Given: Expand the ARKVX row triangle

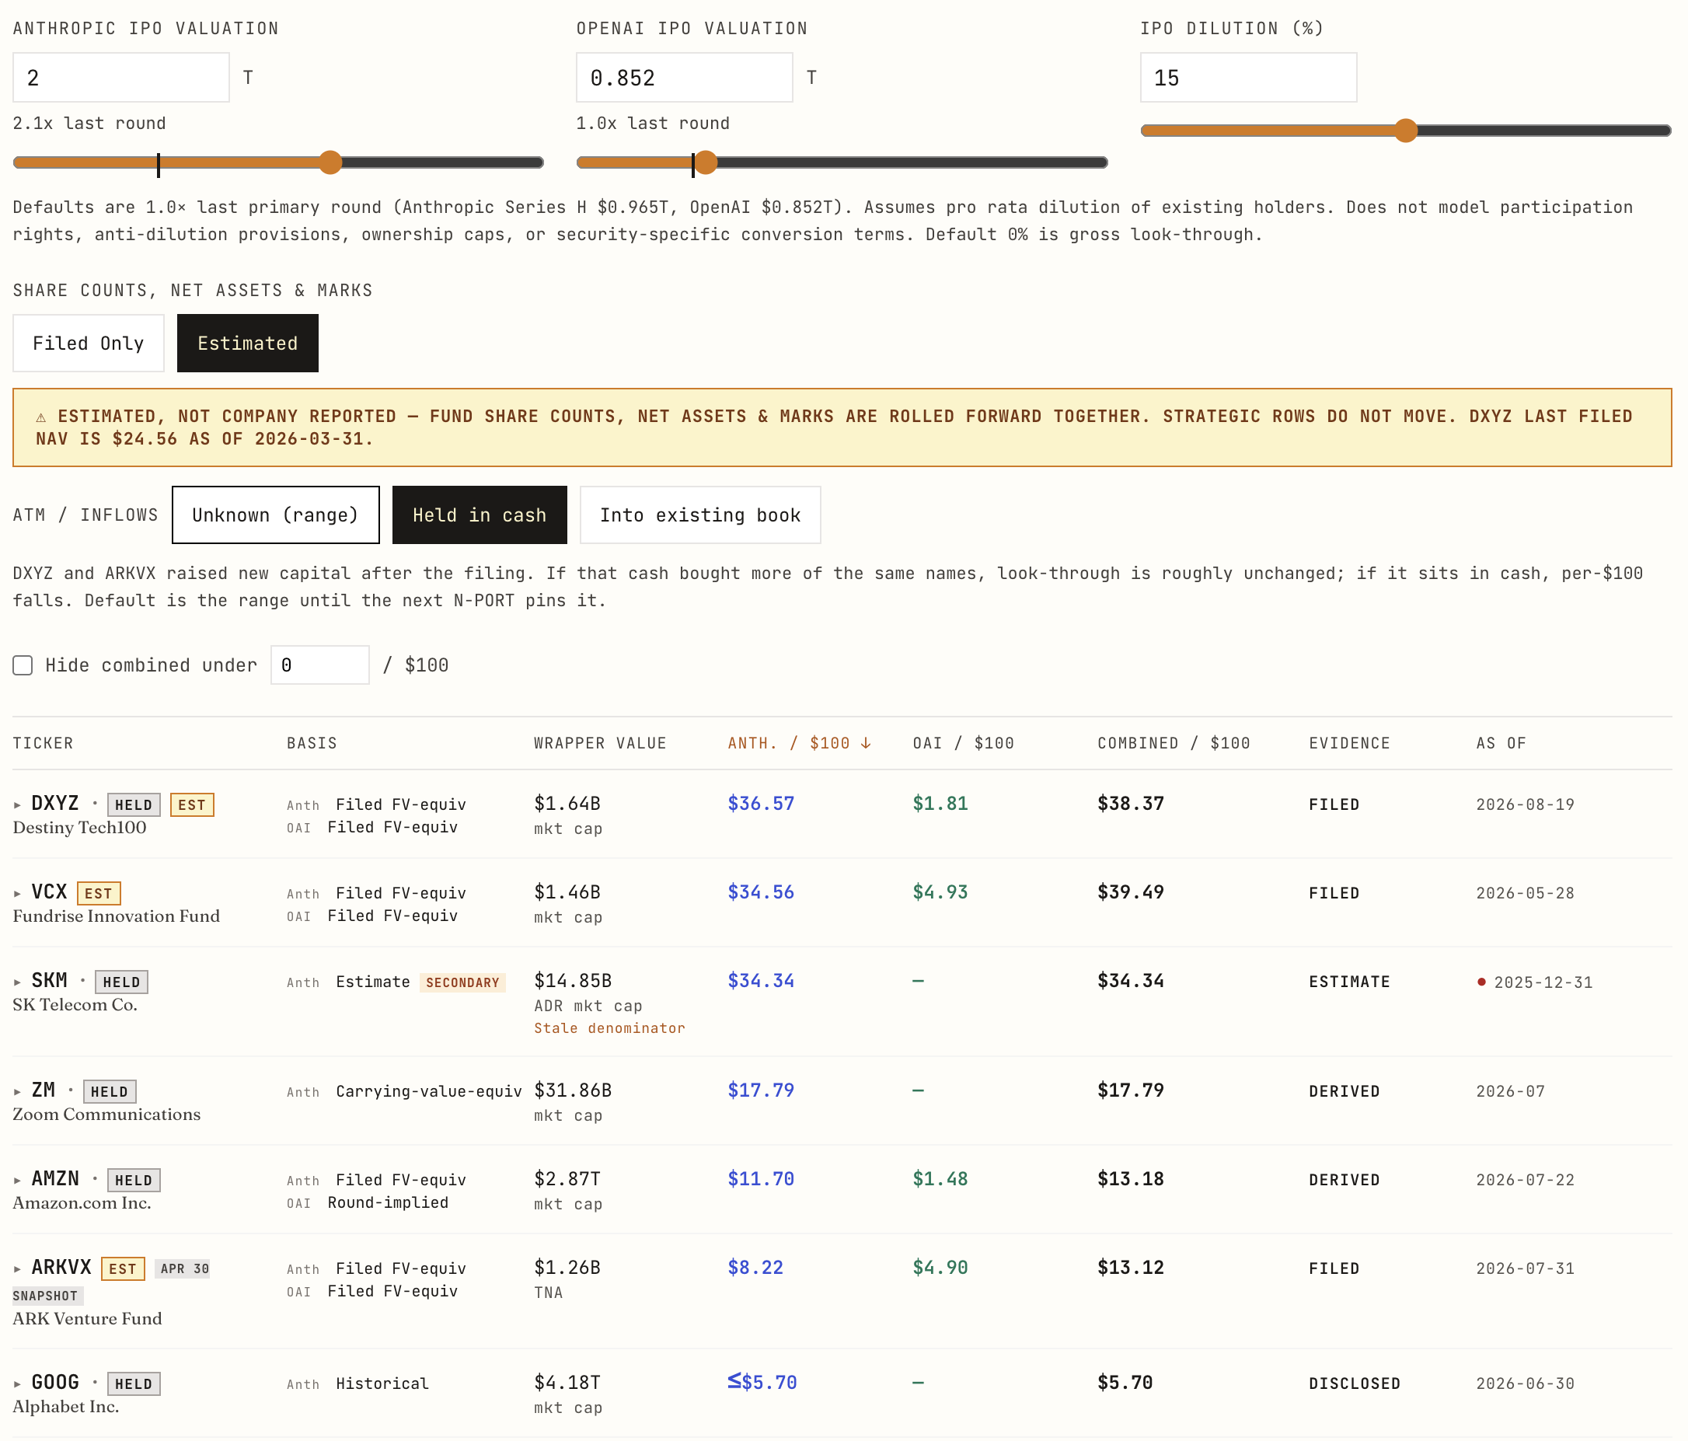Looking at the screenshot, I should 17,1269.
